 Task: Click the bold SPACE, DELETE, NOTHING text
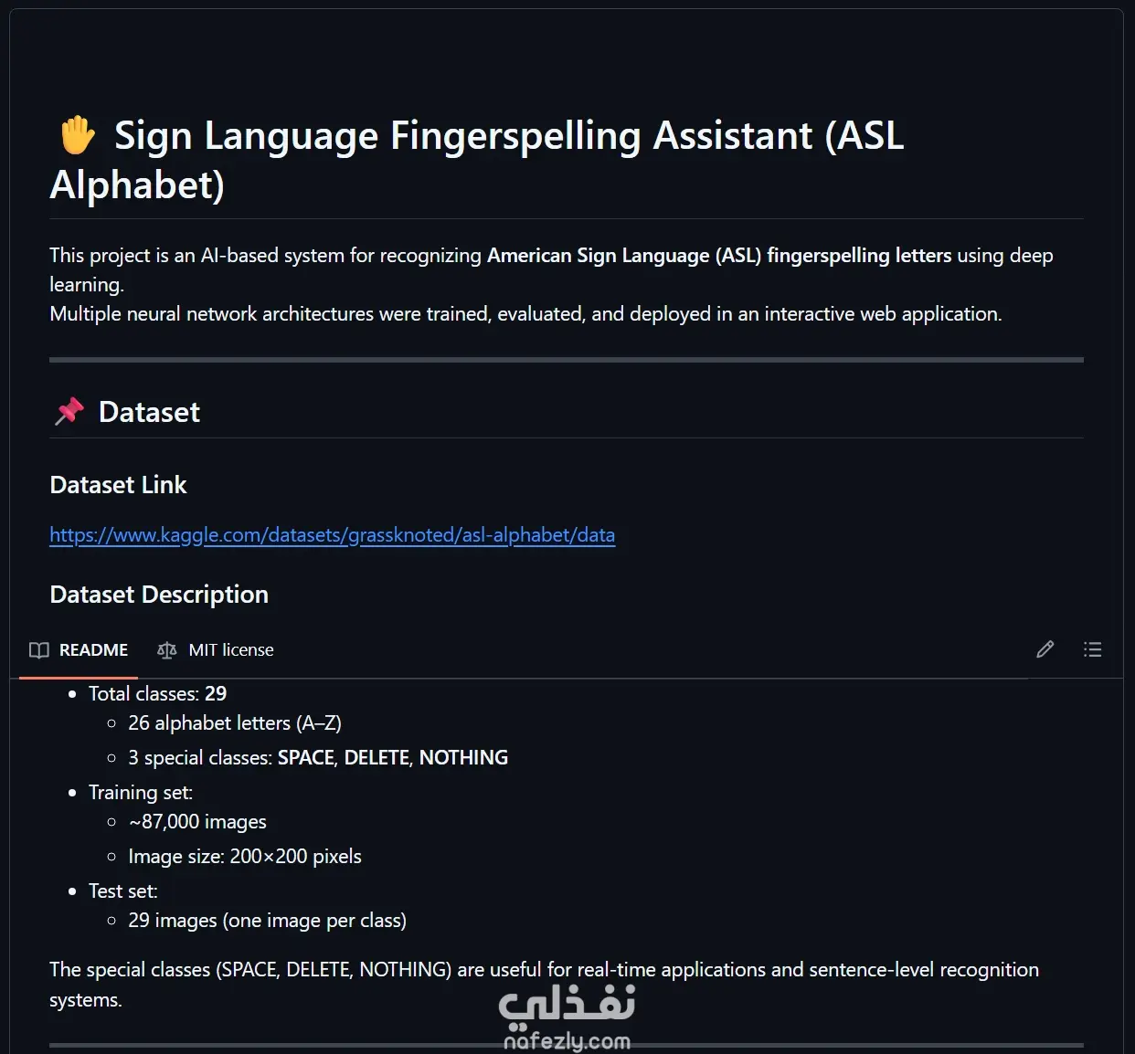393,757
